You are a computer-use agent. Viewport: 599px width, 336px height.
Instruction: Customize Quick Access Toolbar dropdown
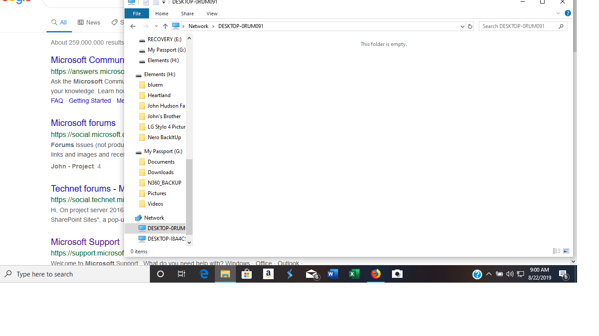(x=164, y=2)
